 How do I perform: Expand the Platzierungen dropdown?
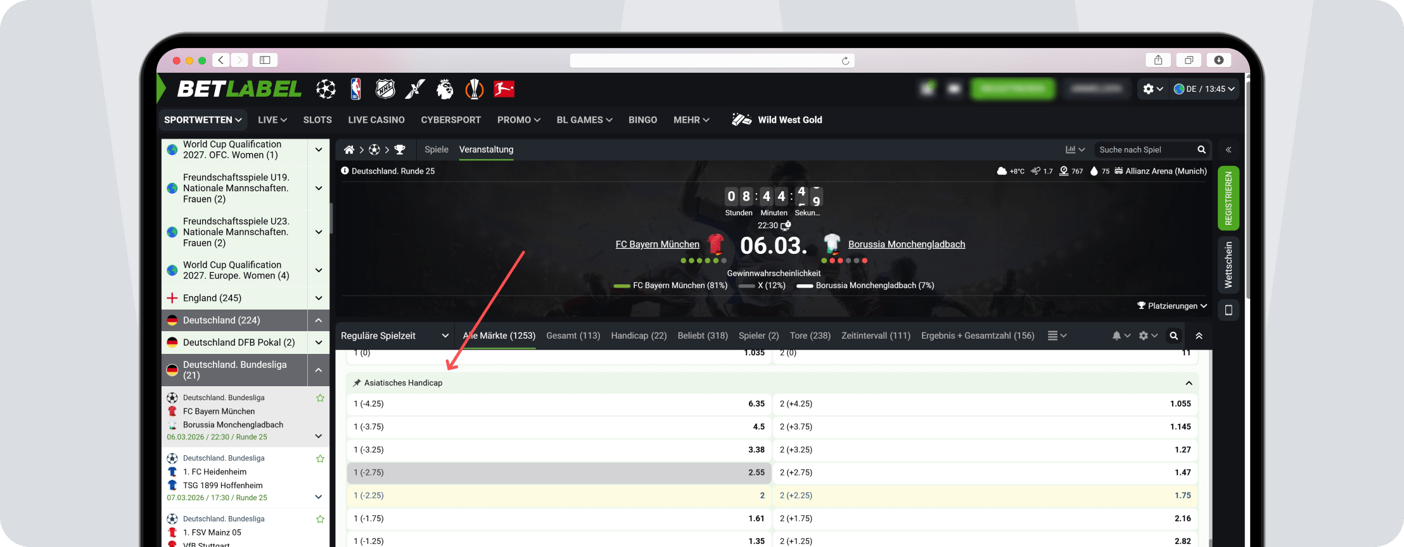click(1172, 306)
